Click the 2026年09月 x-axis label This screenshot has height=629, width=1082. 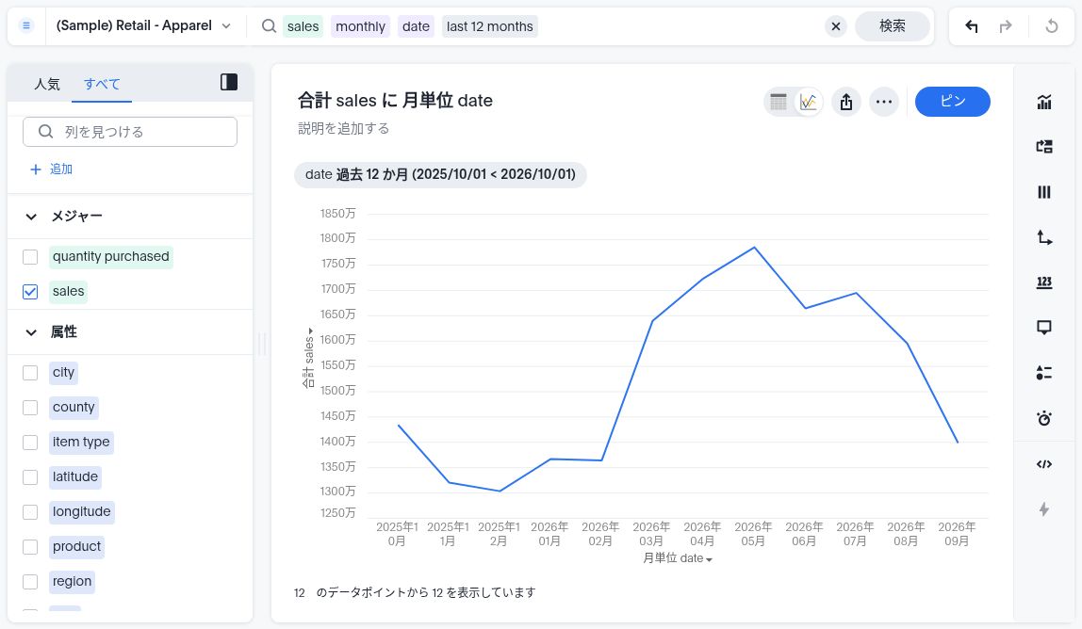click(957, 534)
